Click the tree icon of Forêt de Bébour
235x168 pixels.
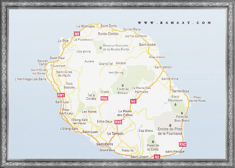(123, 85)
